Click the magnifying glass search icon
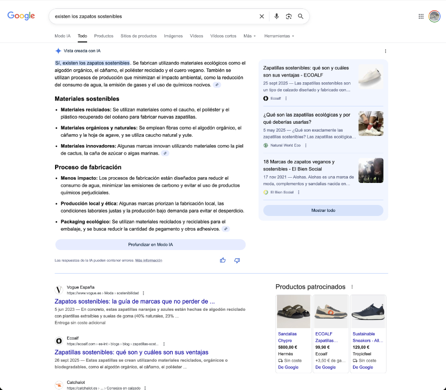This screenshot has height=390, width=446. coord(301,16)
